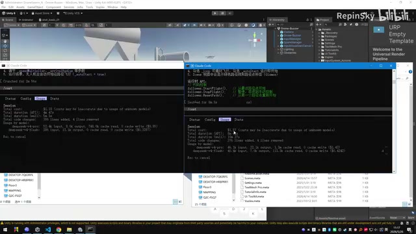The width and height of the screenshot is (416, 234).
Task: Open the account dropdown in Unity toolbar
Action: (23, 13)
